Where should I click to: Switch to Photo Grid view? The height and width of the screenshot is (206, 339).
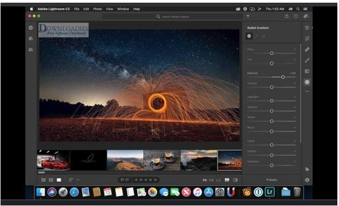44,180
